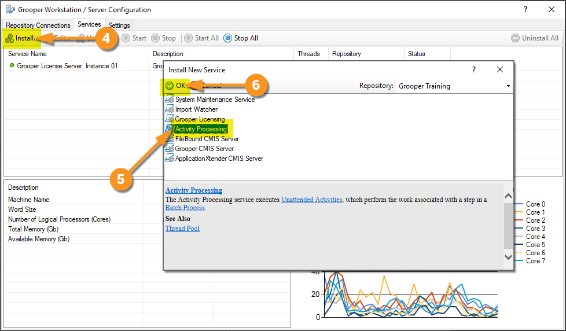Sort by the Description column header

pyautogui.click(x=221, y=54)
